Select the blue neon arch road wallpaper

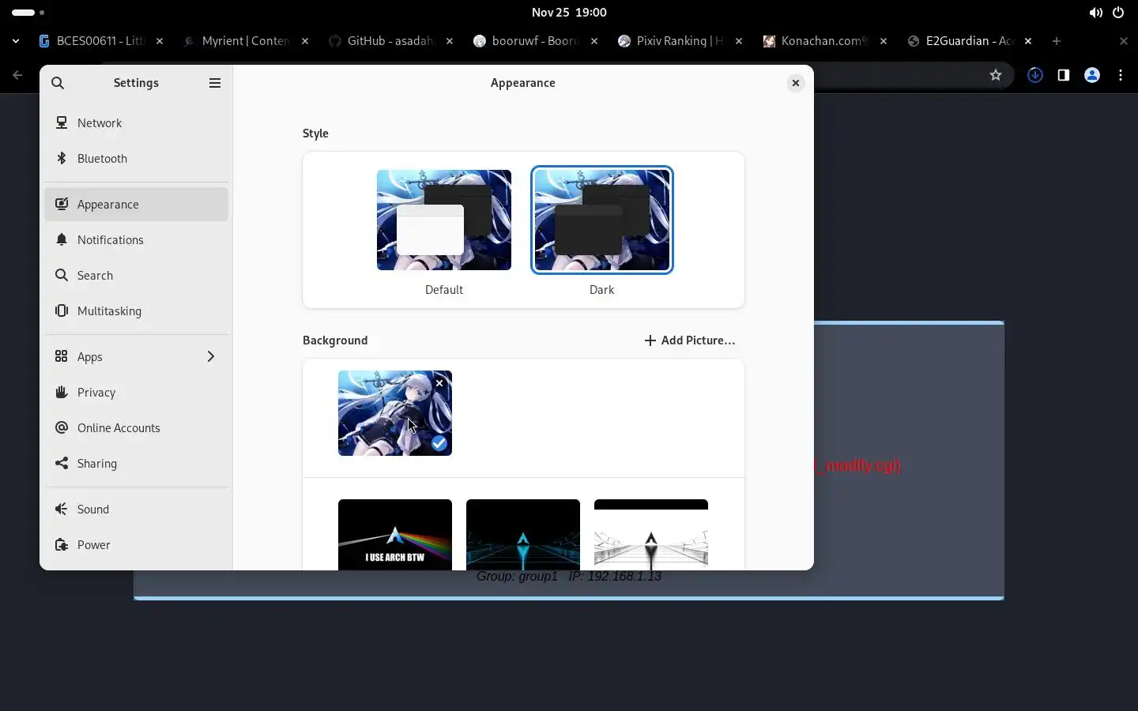[x=523, y=534]
